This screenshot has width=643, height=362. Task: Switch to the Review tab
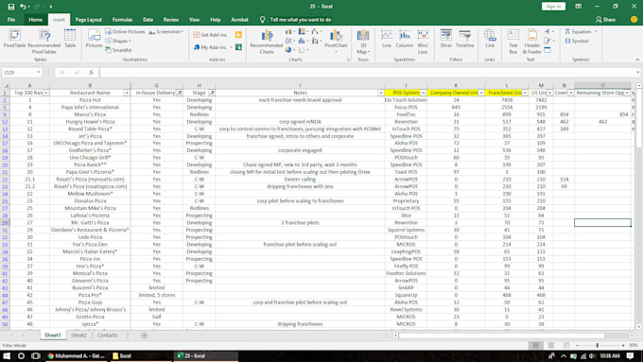[x=171, y=20]
